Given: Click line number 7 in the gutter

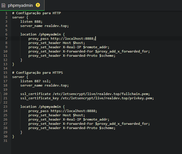Looking at the screenshot, I should coord(6,39).
